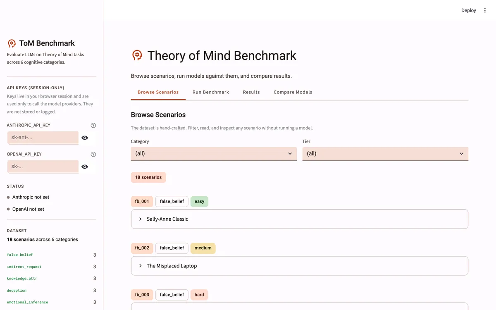Click knowledge_attr in the dataset list
Screen dimensions: 496x310
[x=22, y=279]
